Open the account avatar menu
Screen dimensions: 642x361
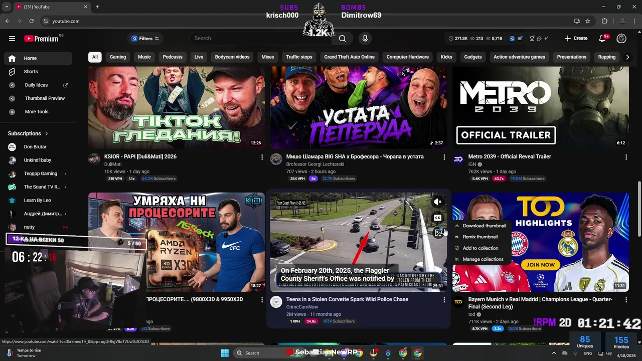[621, 39]
